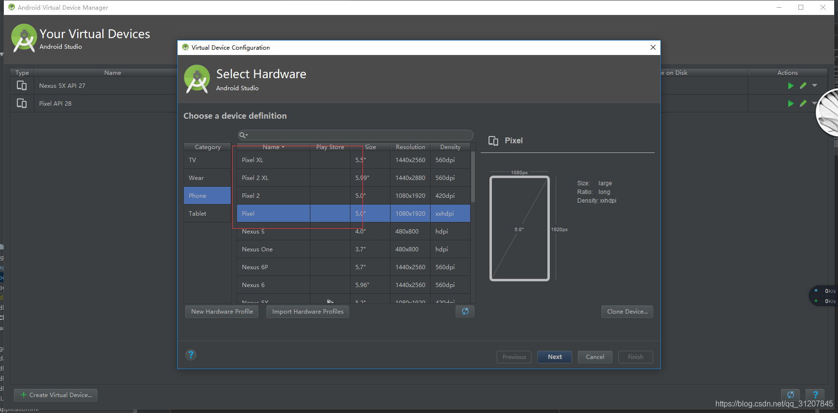The image size is (838, 413).
Task: Click Nexus 5X API 27 name in device list
Action: point(62,85)
